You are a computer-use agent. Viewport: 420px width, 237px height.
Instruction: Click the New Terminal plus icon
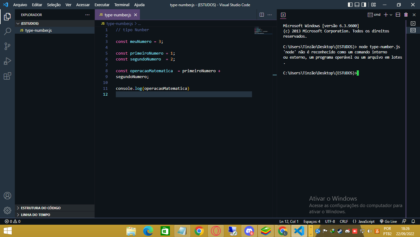point(385,15)
